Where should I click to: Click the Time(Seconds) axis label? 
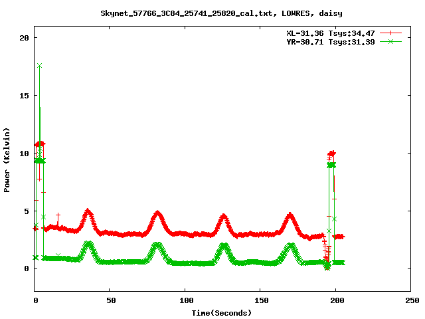[221, 313]
